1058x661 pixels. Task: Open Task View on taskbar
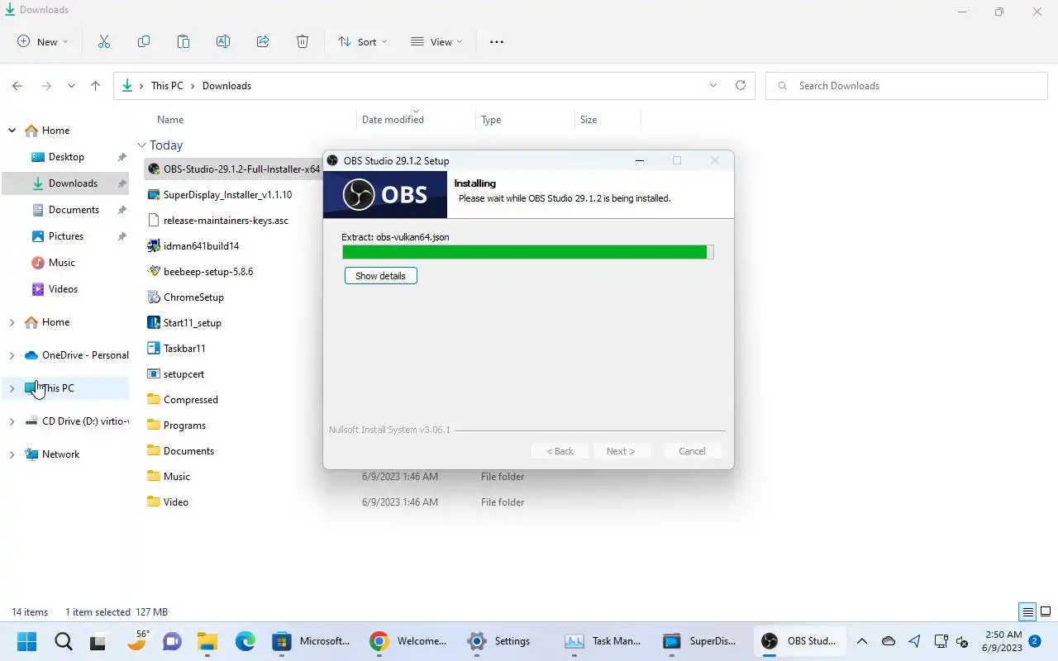pyautogui.click(x=99, y=641)
